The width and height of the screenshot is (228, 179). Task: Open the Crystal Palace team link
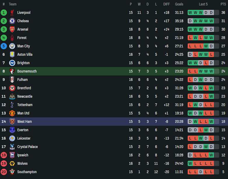tap(27, 147)
